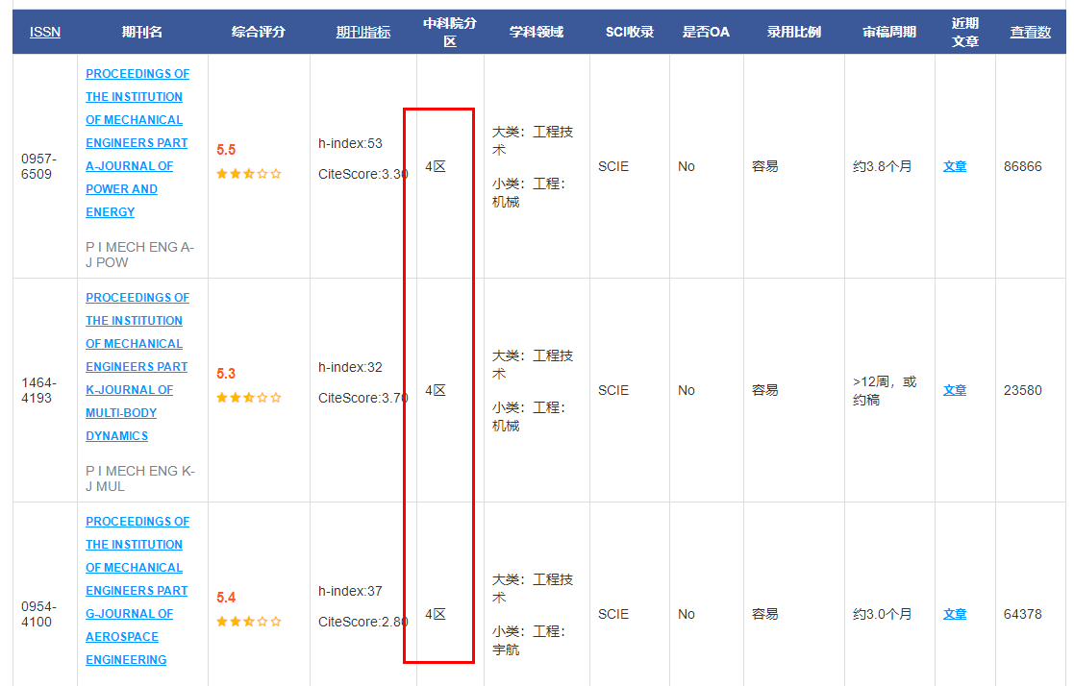Sort by 查看数 column header
Viewport: 1074px width, 686px height.
(x=1030, y=32)
